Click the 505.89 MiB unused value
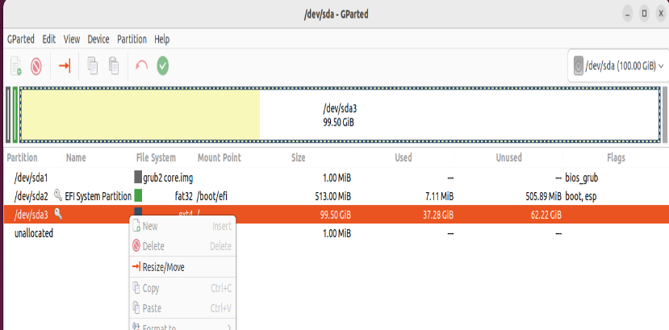Viewport: 669px width, 330px height. pyautogui.click(x=544, y=196)
